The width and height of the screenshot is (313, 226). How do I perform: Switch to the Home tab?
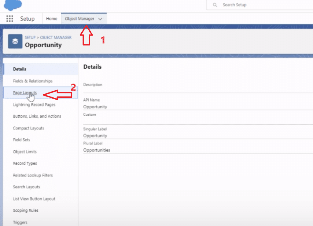tap(52, 19)
